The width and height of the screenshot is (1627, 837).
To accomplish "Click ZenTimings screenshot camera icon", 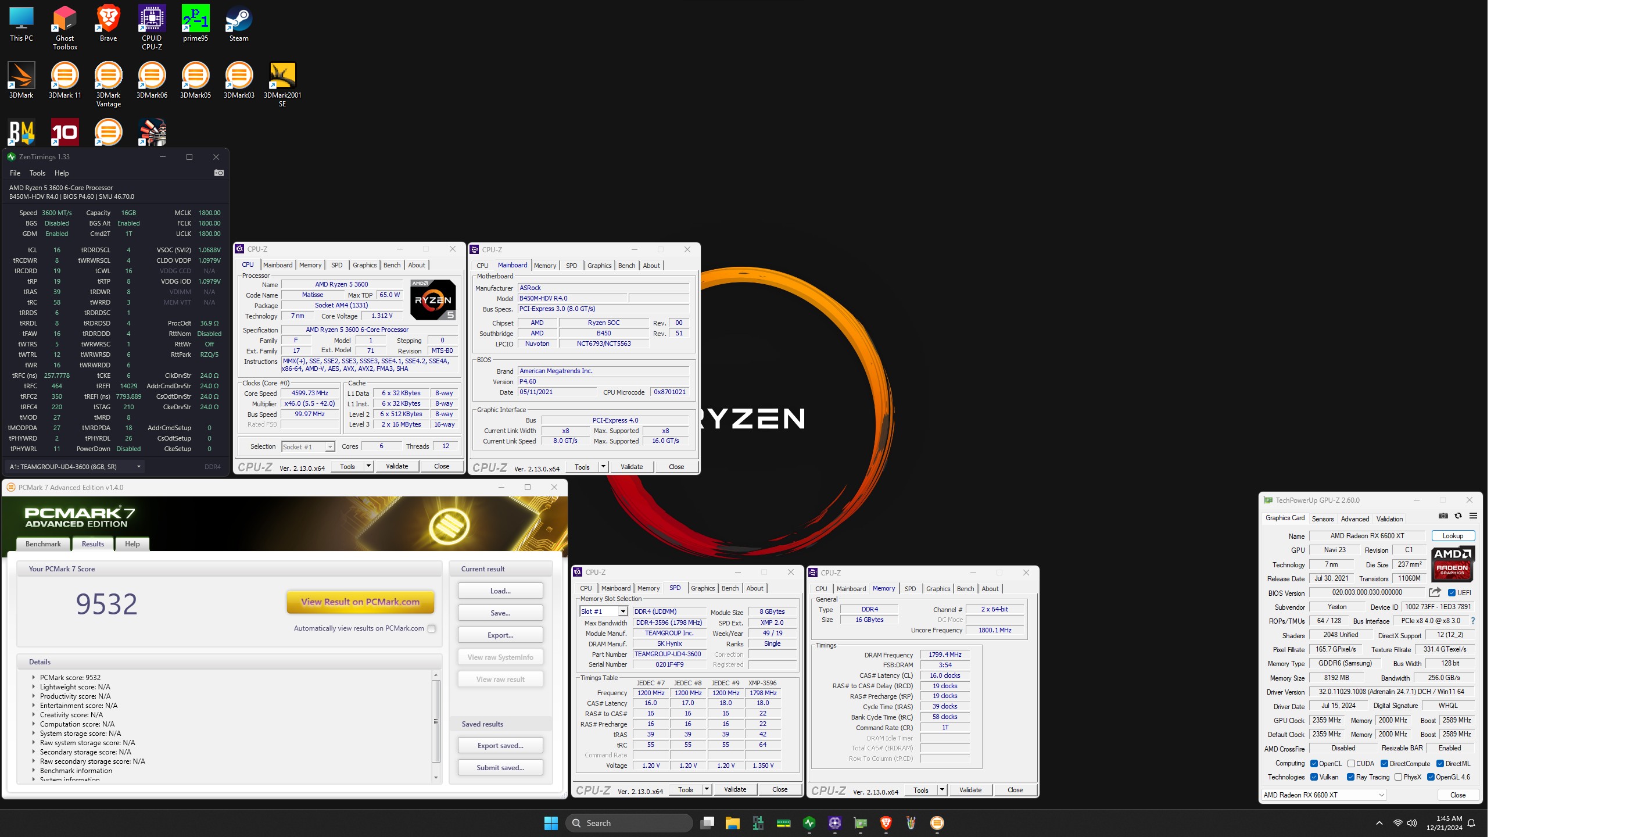I will [x=218, y=173].
